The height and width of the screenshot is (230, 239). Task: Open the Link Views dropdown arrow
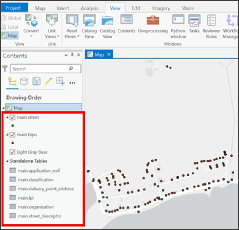tap(58, 36)
